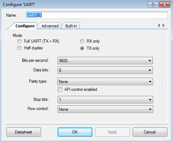Open the Datasheet
Image resolution: width=173 pixels, height=142 pixels.
click(x=24, y=132)
